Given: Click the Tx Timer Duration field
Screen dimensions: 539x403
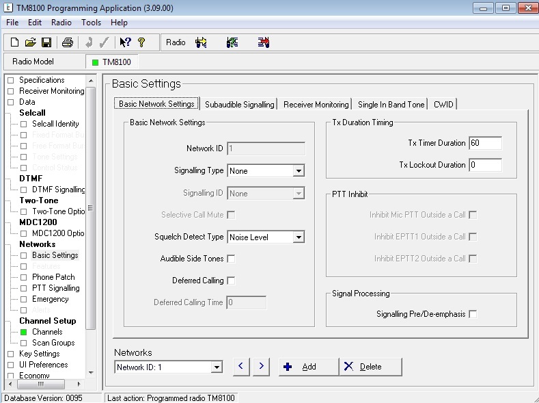Looking at the screenshot, I should pos(485,143).
